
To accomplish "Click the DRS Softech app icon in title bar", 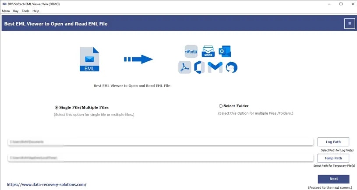I will click(4, 4).
